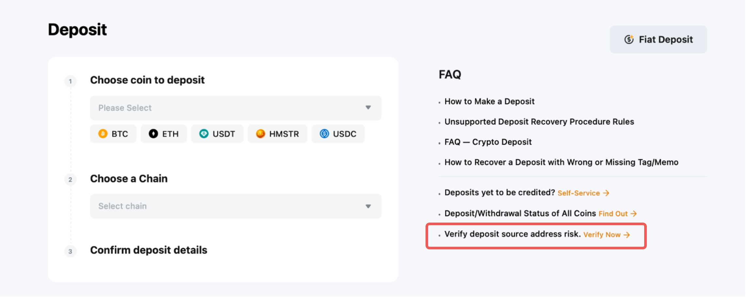Click the chain dropdown's caret arrow
Image resolution: width=746 pixels, height=297 pixels.
tap(368, 206)
